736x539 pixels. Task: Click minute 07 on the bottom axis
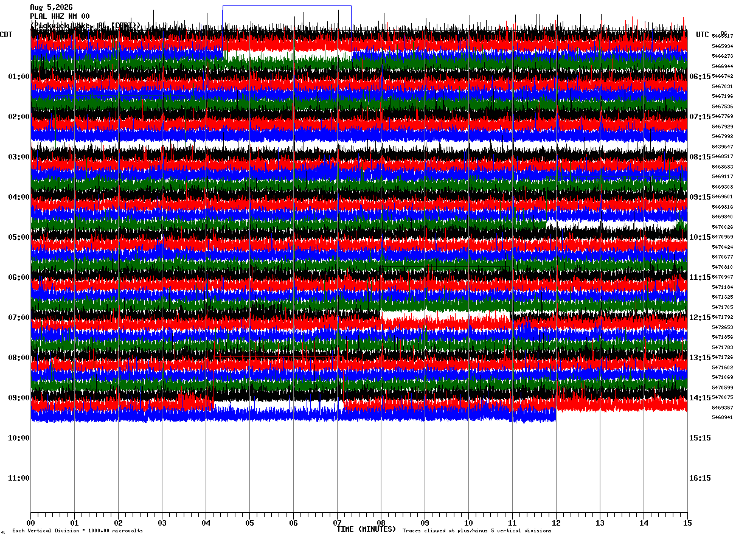pos(337,523)
